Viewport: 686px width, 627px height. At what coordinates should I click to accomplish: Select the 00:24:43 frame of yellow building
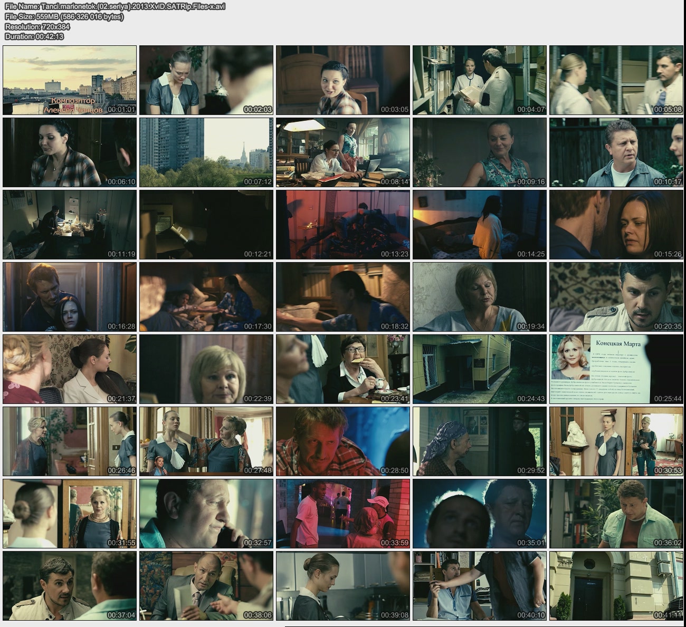(x=479, y=369)
